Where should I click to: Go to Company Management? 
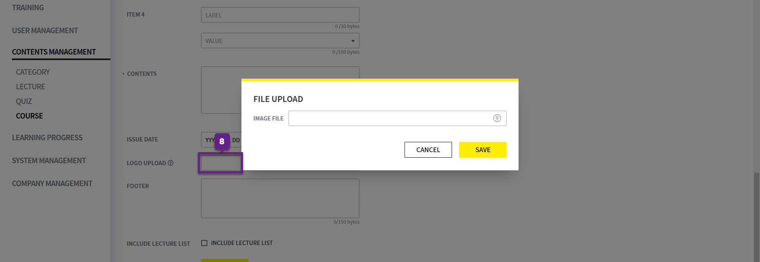[52, 183]
